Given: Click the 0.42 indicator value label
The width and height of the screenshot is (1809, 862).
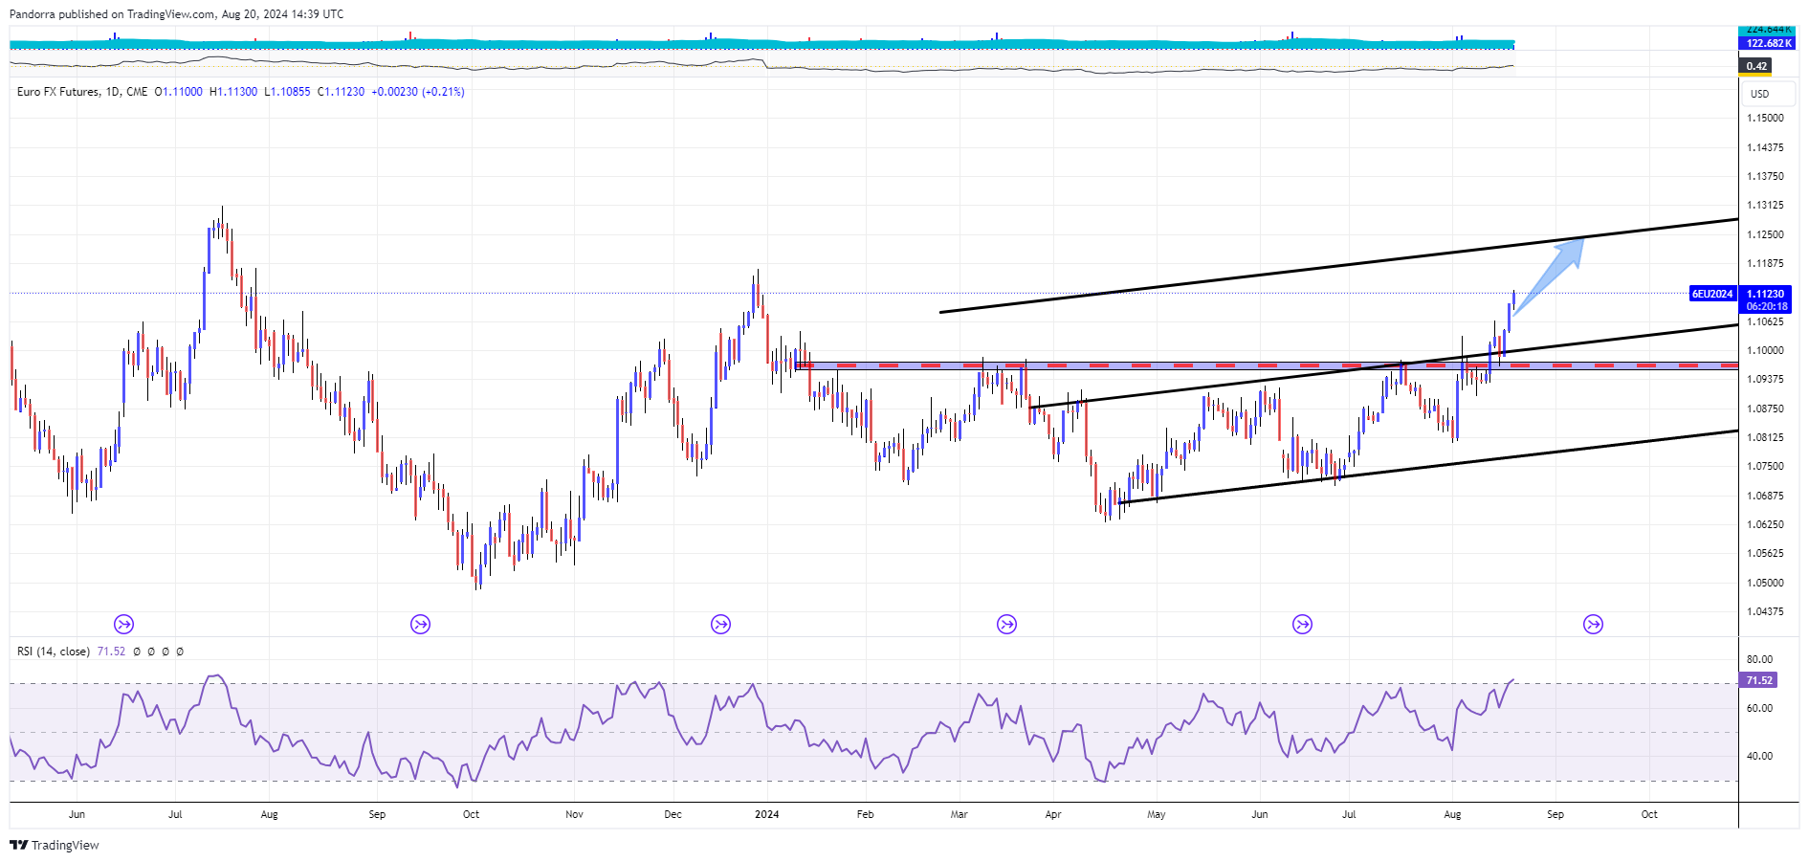Looking at the screenshot, I should [1756, 66].
